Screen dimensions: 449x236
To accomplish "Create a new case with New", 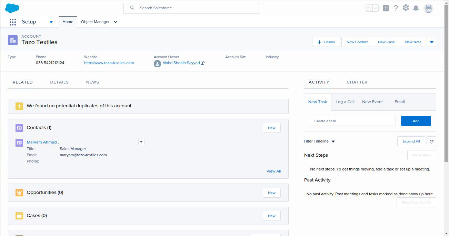I will click(x=272, y=216).
